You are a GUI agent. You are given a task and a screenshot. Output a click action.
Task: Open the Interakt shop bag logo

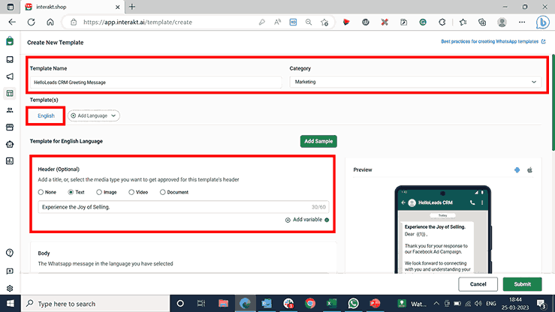10,41
